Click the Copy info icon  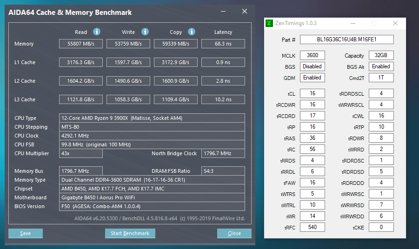[192, 32]
